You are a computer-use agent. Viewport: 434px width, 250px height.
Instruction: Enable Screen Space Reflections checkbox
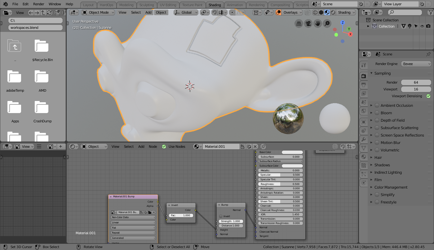click(377, 135)
